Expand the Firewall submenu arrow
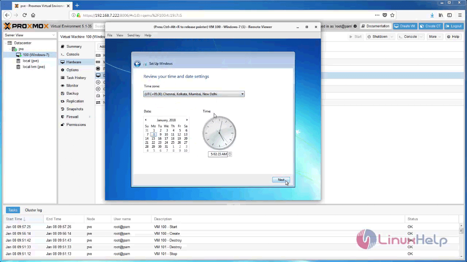 (x=90, y=117)
